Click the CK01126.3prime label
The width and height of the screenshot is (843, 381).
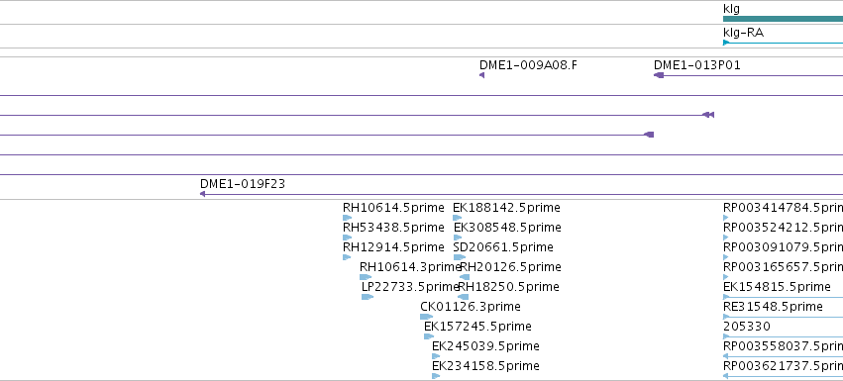pyautogui.click(x=471, y=307)
